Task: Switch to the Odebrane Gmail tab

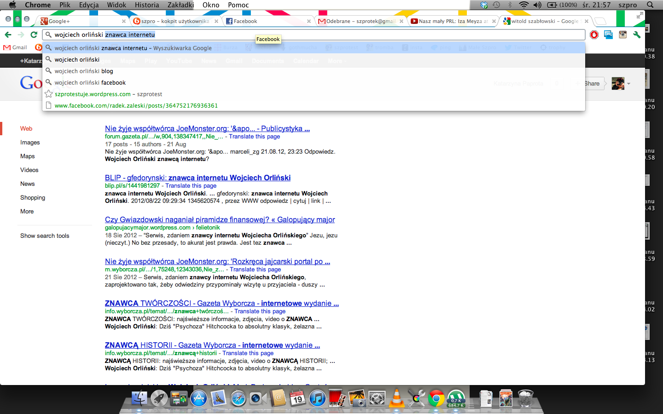Action: pos(361,21)
